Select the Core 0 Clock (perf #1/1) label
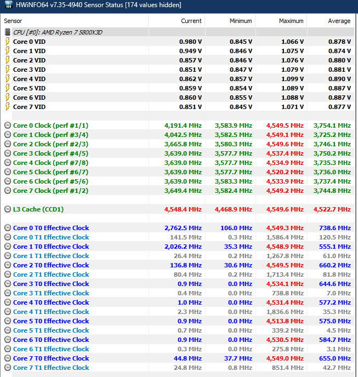 coord(50,125)
